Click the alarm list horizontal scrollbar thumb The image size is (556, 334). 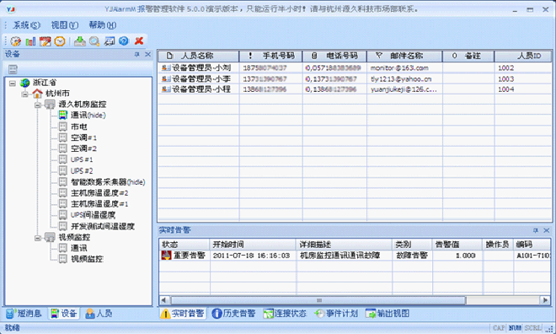[x=318, y=300]
